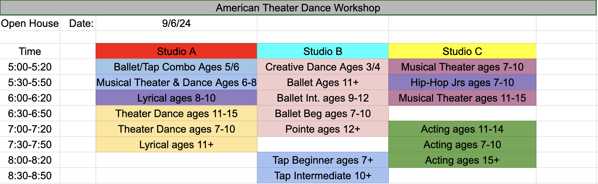Image resolution: width=598 pixels, height=184 pixels.
Task: Click the 6:30-6:50 time slot cell
Action: [x=30, y=113]
